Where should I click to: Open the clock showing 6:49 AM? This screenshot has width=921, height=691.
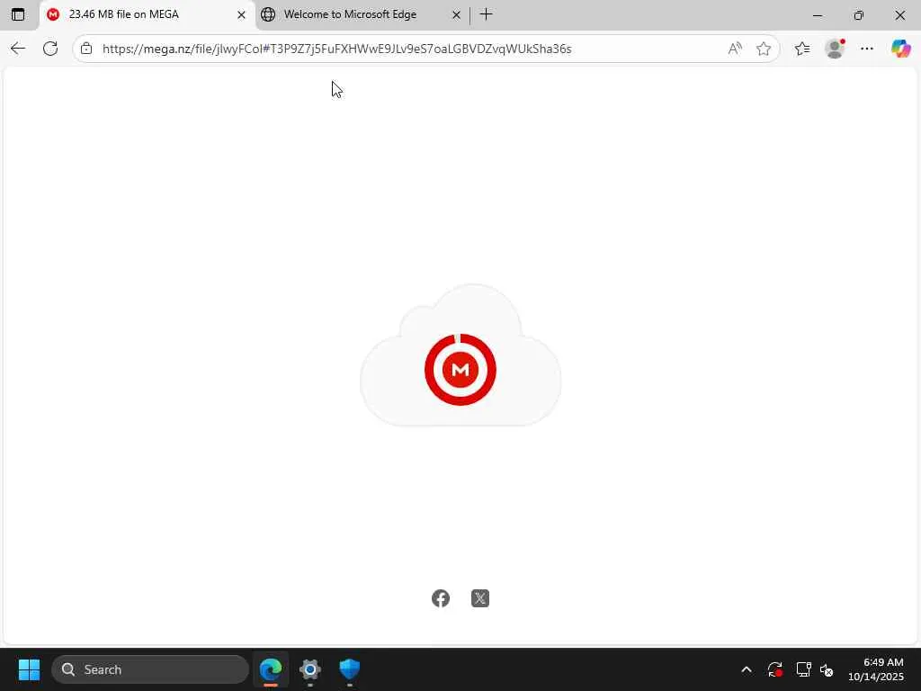pos(876,669)
